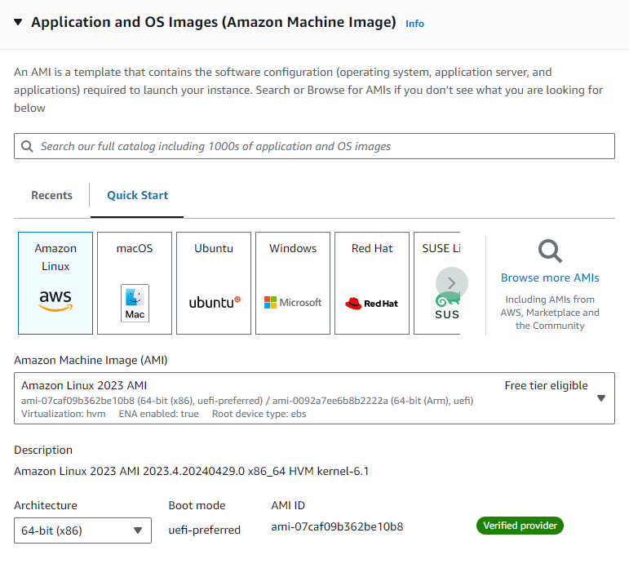Collapse the Application and OS Images section
The width and height of the screenshot is (629, 577).
pyautogui.click(x=18, y=22)
